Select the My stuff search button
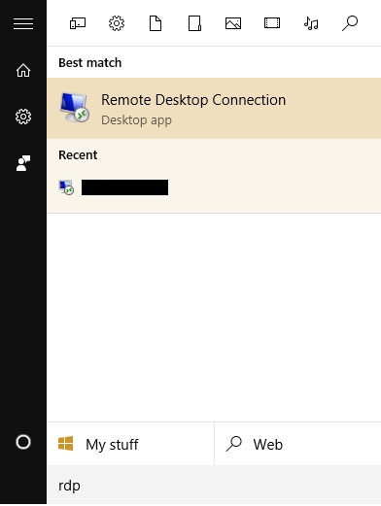The width and height of the screenshot is (381, 506). 130,444
